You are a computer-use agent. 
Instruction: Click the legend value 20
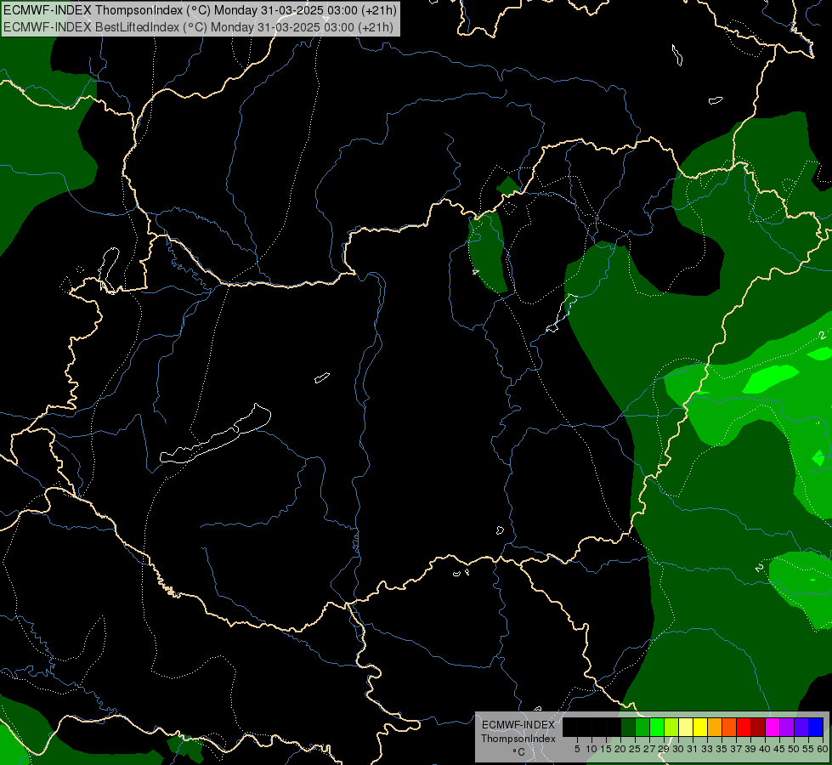pos(621,749)
